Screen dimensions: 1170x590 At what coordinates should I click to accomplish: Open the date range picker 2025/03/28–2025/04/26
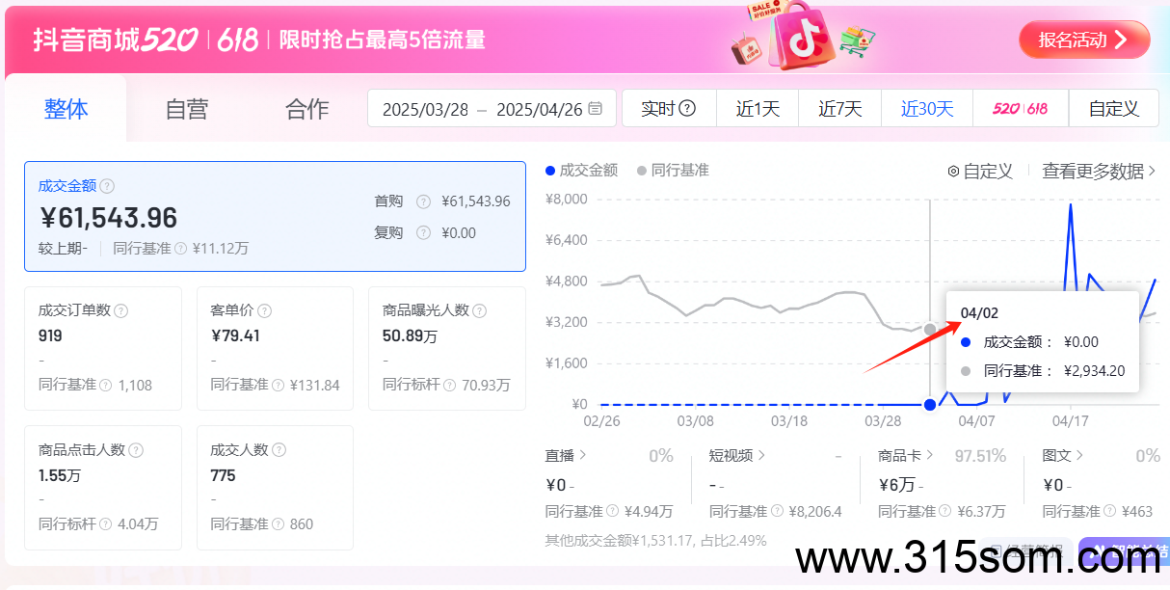click(492, 108)
